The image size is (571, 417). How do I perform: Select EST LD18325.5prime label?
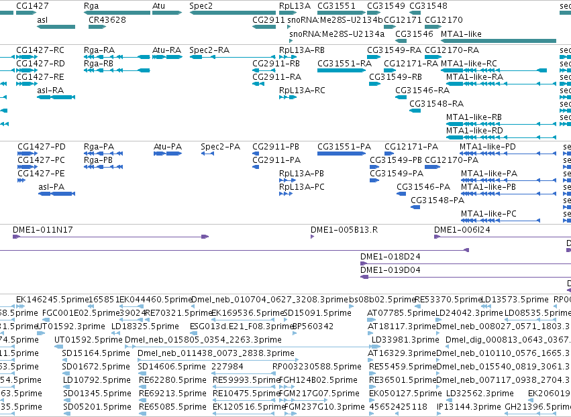(145, 326)
